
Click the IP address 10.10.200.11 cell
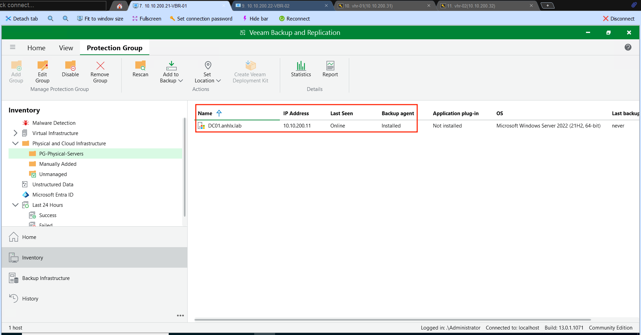coord(297,125)
